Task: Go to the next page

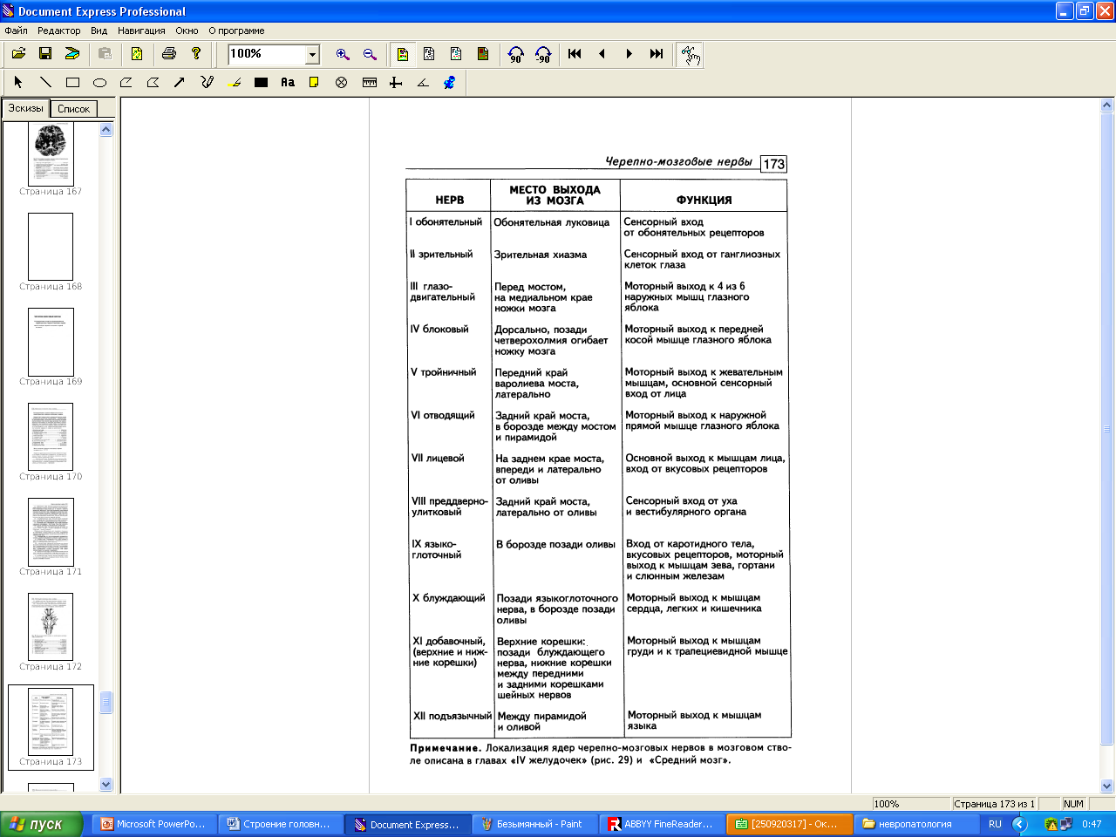Action: 629,54
